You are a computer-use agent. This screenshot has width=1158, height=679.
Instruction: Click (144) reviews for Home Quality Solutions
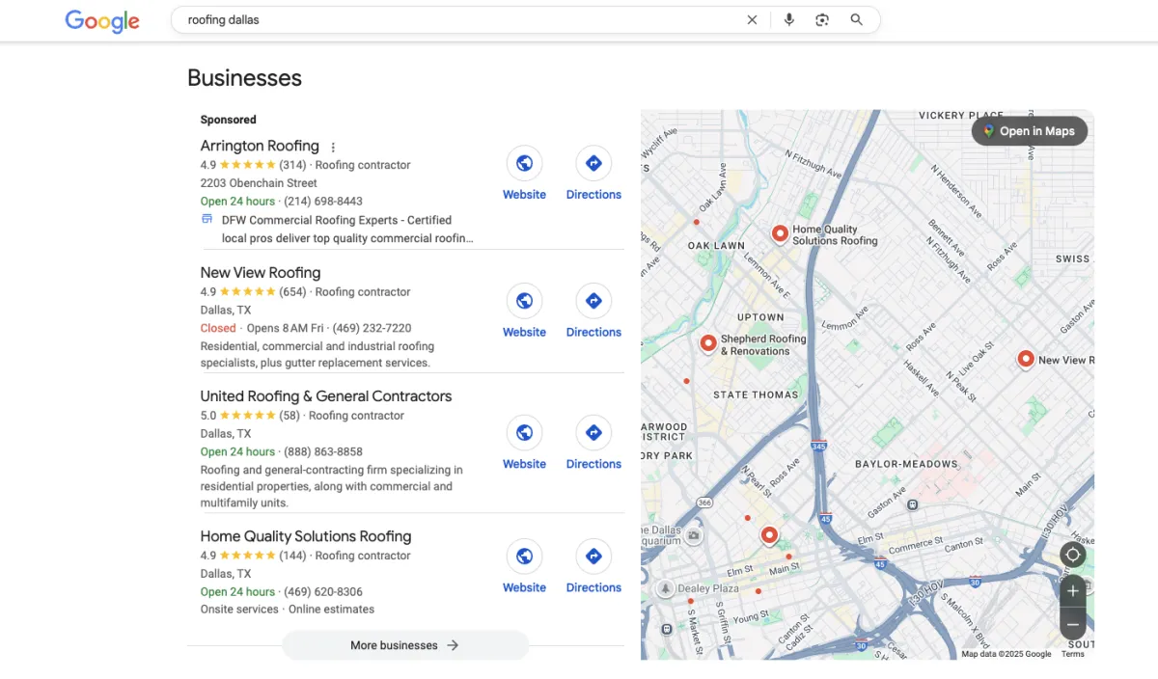[292, 556]
